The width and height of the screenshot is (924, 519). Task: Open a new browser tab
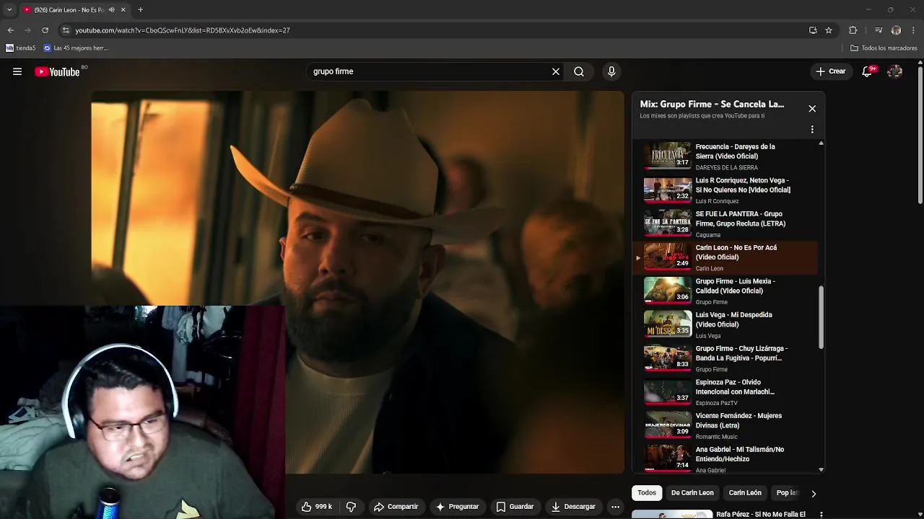[x=140, y=9]
